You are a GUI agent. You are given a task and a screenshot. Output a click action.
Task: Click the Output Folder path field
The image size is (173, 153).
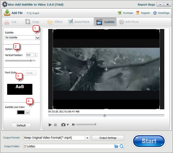click(x=68, y=146)
